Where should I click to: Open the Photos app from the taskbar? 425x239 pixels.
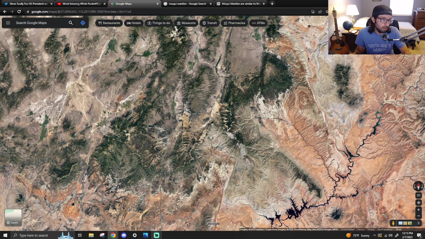click(x=145, y=235)
